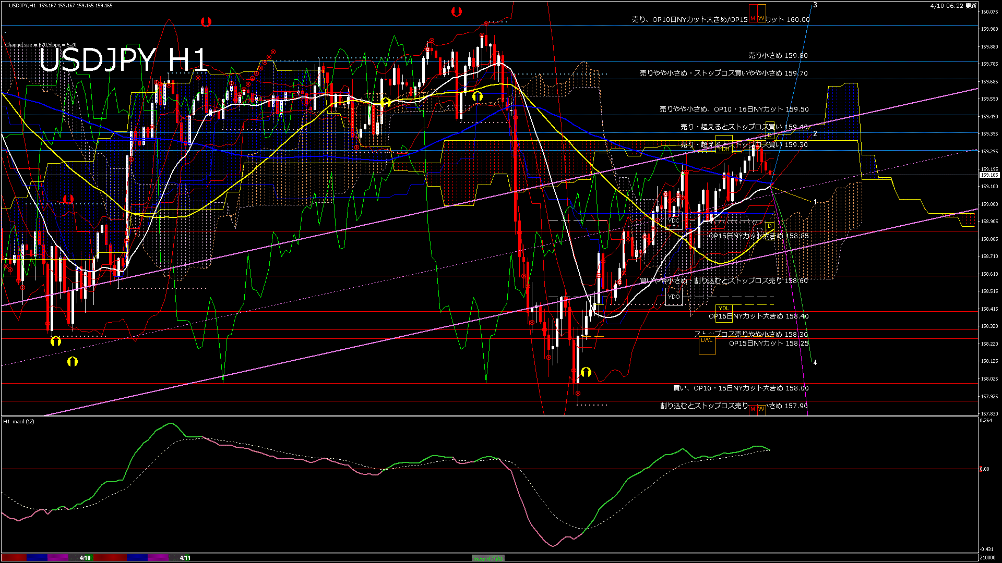Click the yellow YDL label marker

723,309
